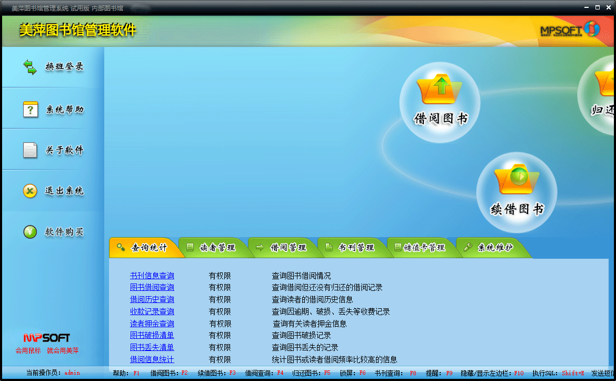
Task: Click 借阅查询: F4 in the status bar
Action: pyautogui.click(x=264, y=373)
